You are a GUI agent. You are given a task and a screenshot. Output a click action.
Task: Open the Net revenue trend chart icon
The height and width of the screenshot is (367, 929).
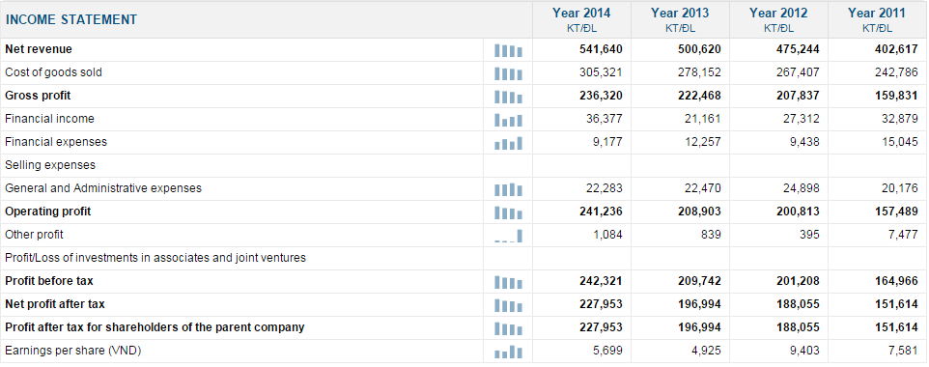(508, 51)
